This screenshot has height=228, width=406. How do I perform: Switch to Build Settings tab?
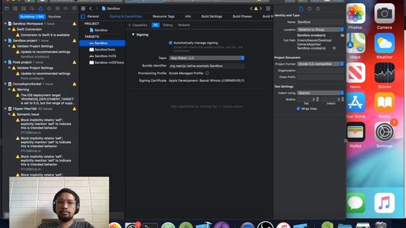click(x=211, y=16)
